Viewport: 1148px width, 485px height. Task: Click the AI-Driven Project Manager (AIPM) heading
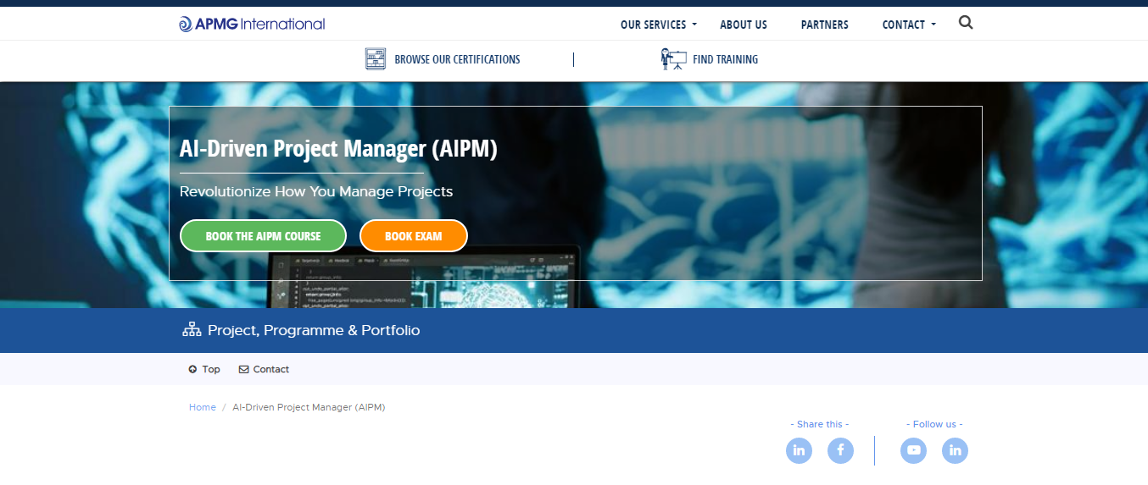(x=338, y=149)
